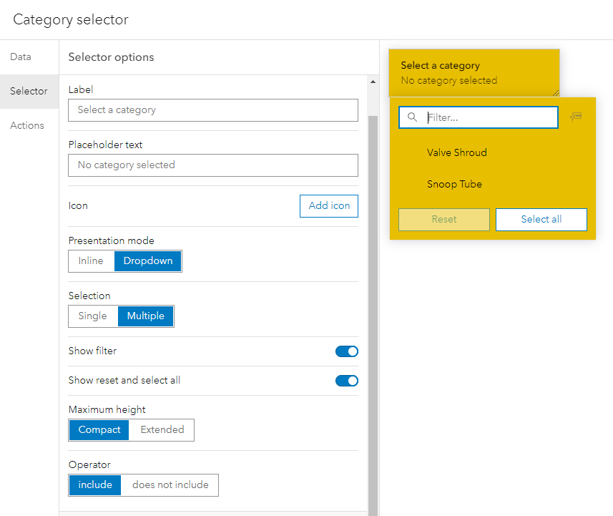
Task: Collapse the Select a category dropdown
Action: pyautogui.click(x=474, y=73)
